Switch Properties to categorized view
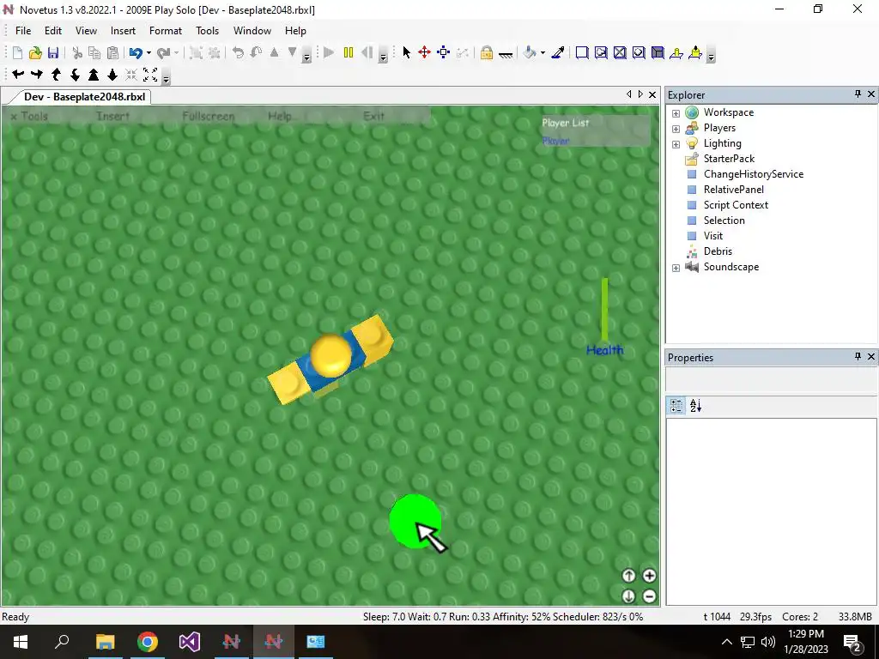The image size is (879, 659). tap(676, 406)
